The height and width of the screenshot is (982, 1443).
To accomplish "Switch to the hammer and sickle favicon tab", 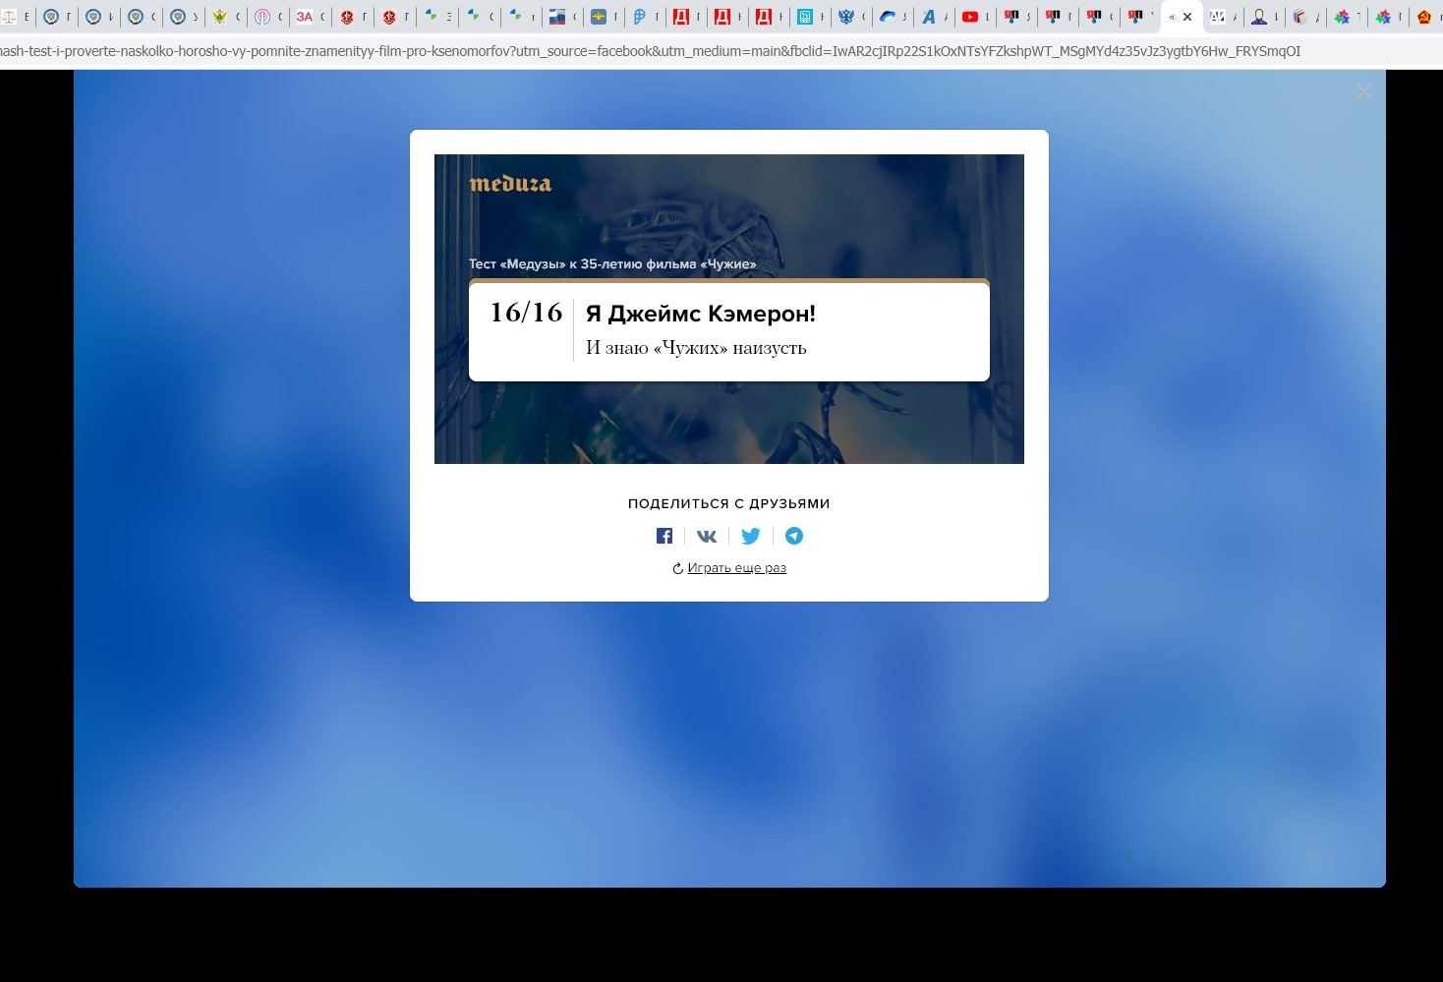I will (x=1424, y=17).
